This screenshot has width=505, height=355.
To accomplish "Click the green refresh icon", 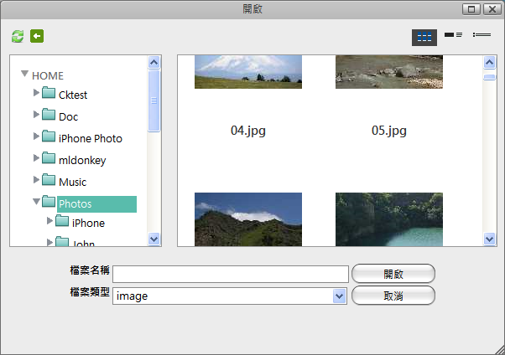I will pyautogui.click(x=18, y=36).
